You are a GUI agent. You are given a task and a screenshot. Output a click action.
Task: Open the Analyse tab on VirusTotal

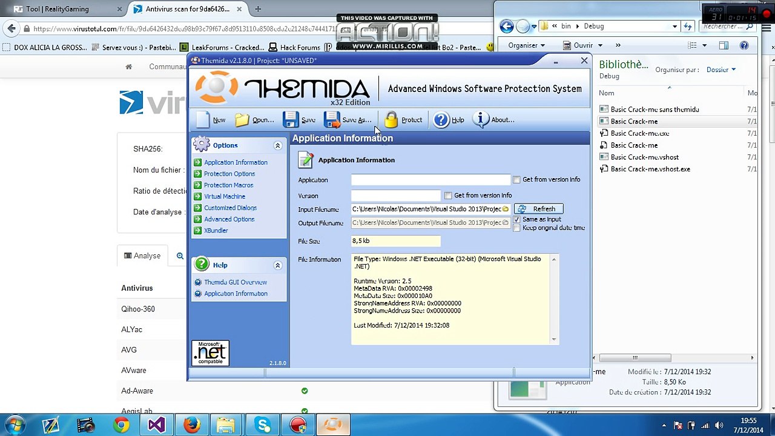[x=142, y=256]
